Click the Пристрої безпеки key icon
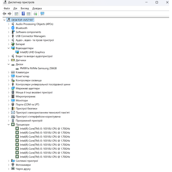 13,108
